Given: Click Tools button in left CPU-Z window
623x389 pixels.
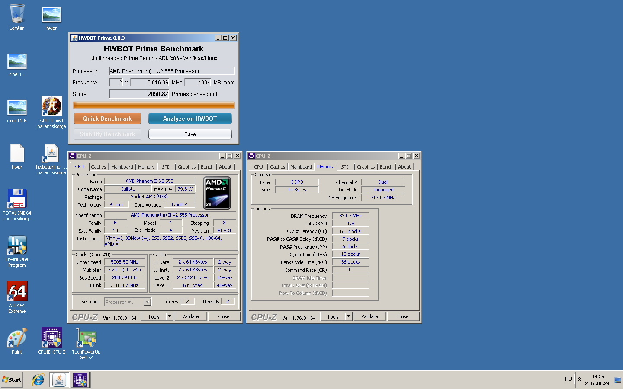Looking at the screenshot, I should click(x=154, y=316).
